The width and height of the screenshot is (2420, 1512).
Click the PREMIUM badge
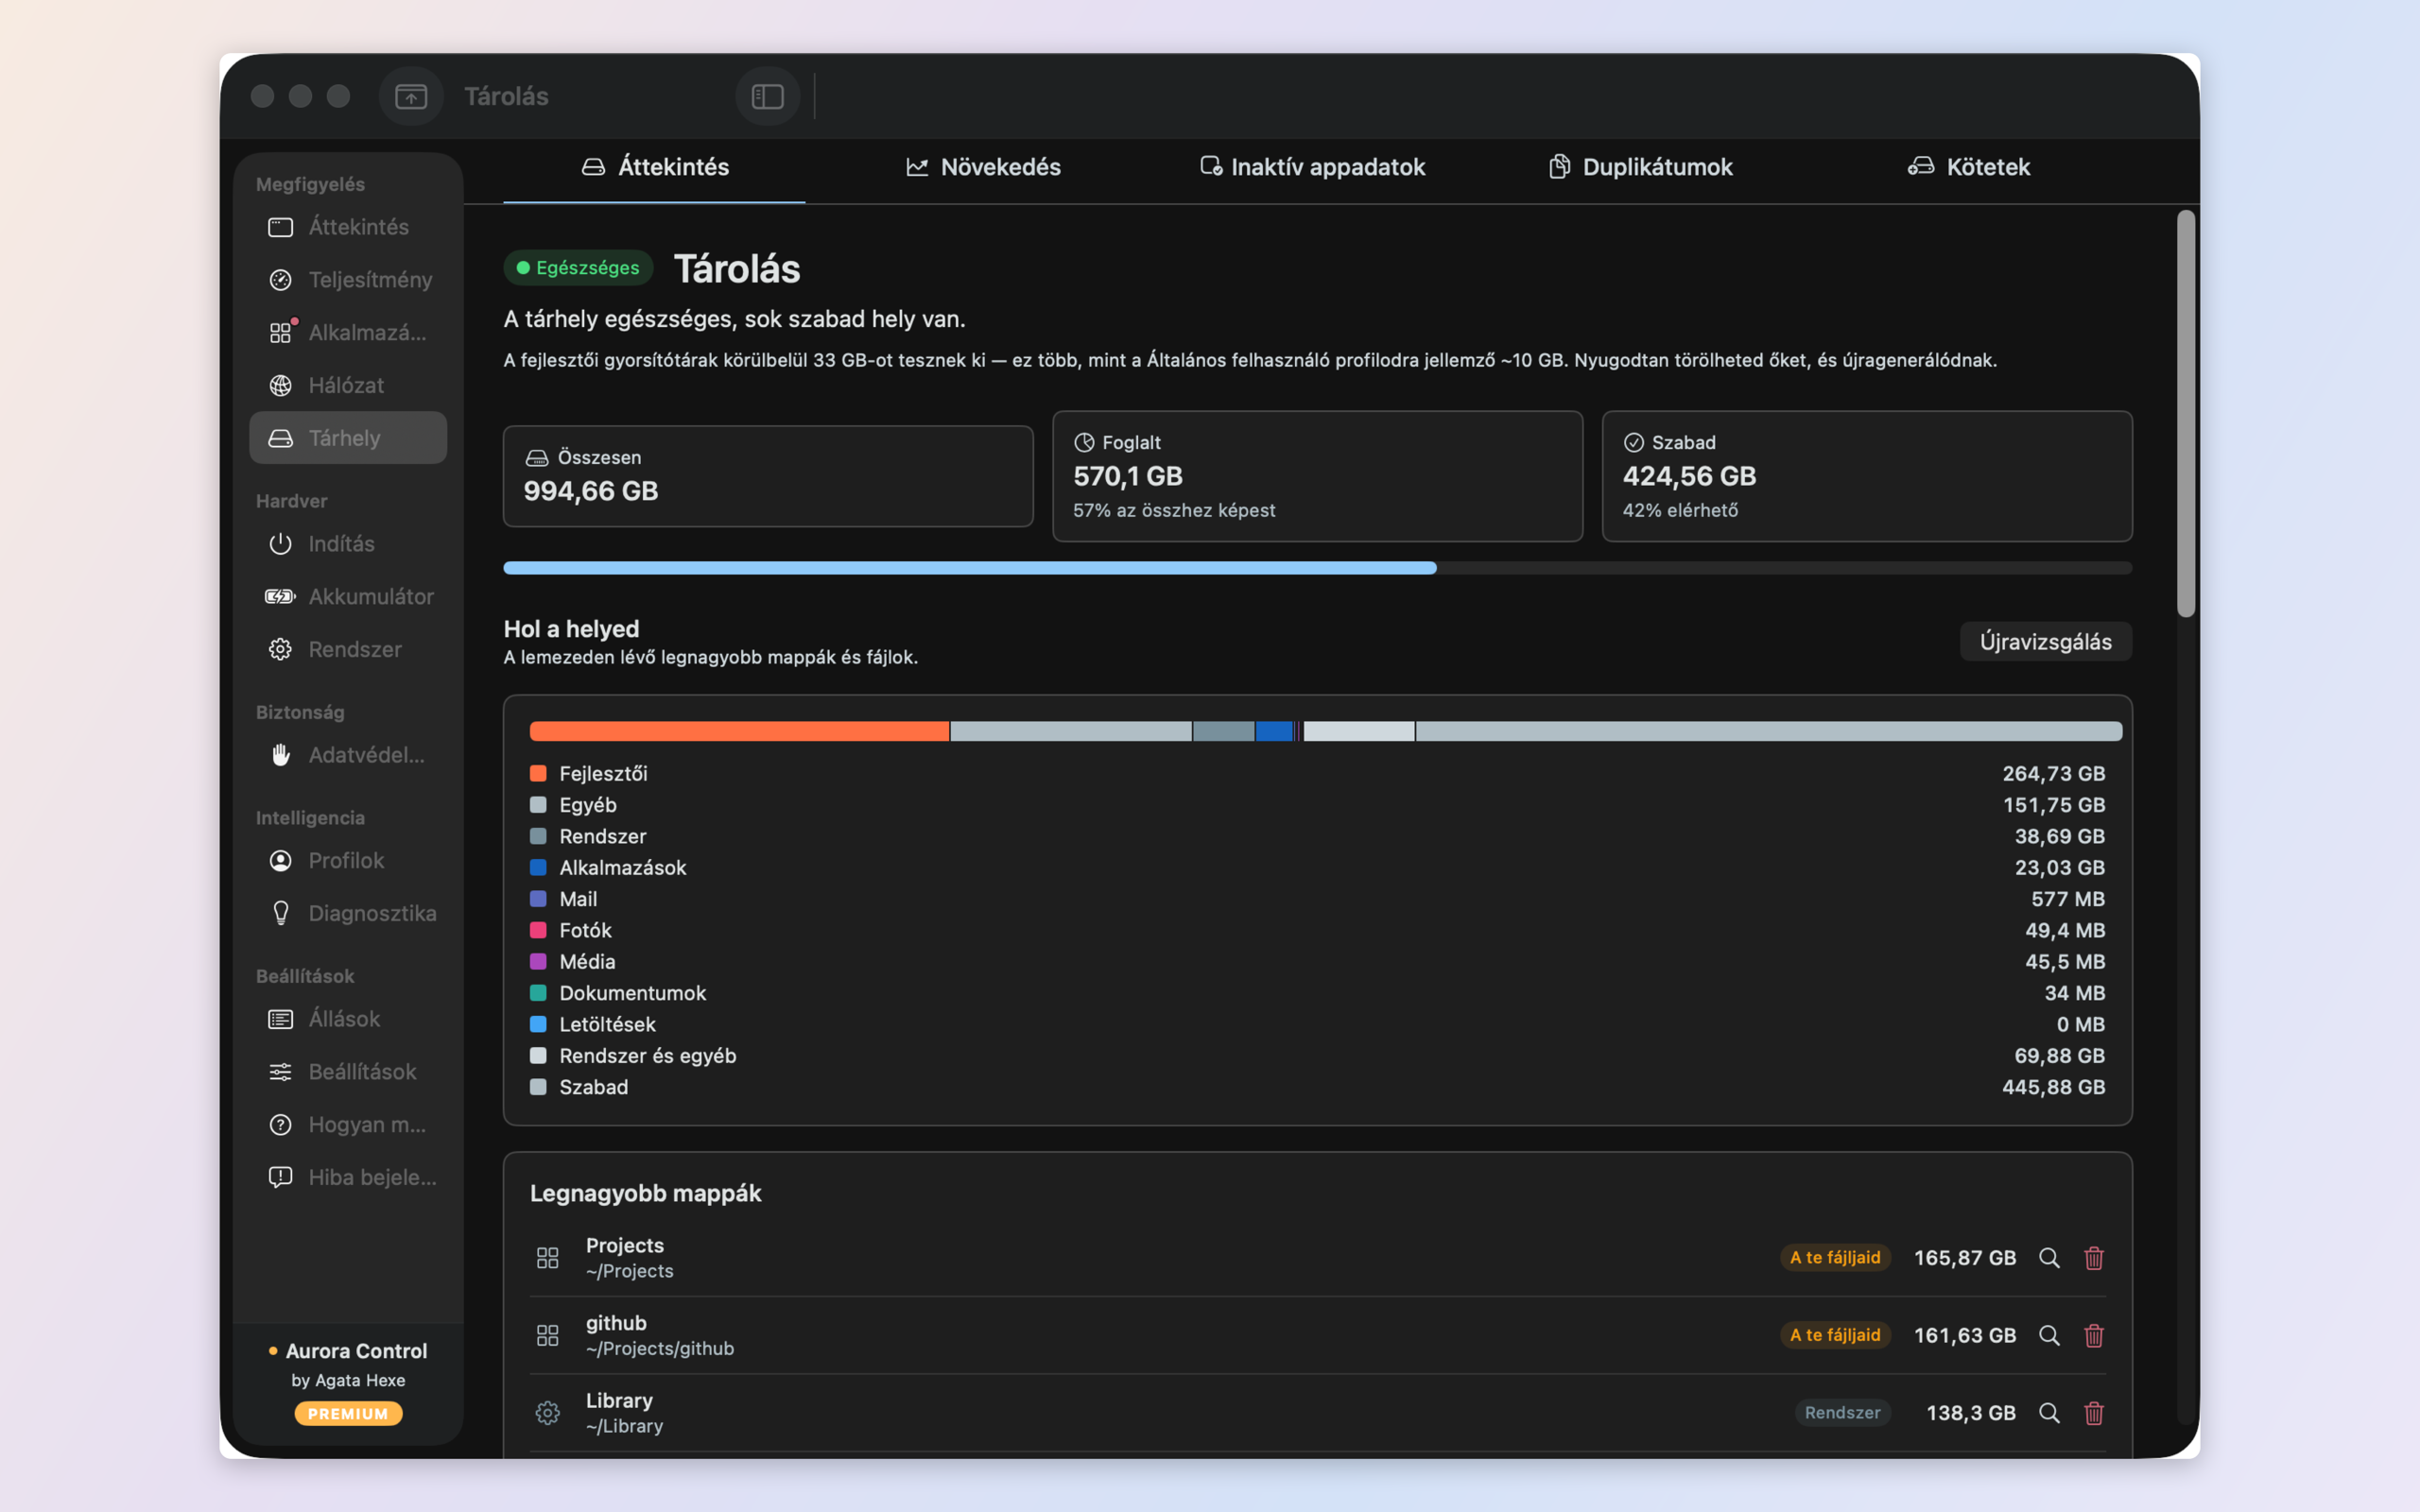pos(348,1413)
